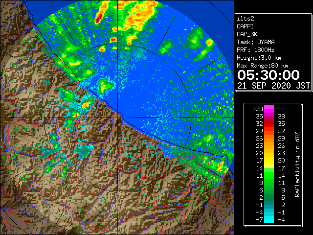Click the 'PRF: 1800Hz' line
This screenshot has width=313, height=235.
pos(256,50)
